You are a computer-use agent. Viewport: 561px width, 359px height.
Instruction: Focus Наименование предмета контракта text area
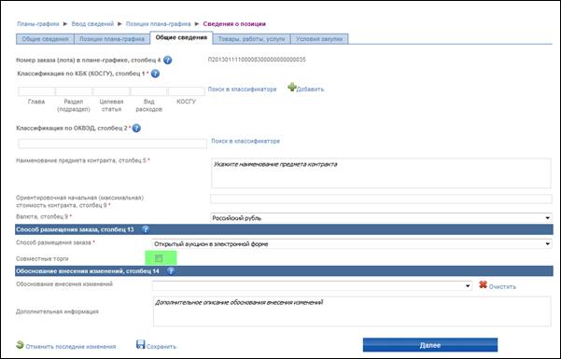pos(381,173)
